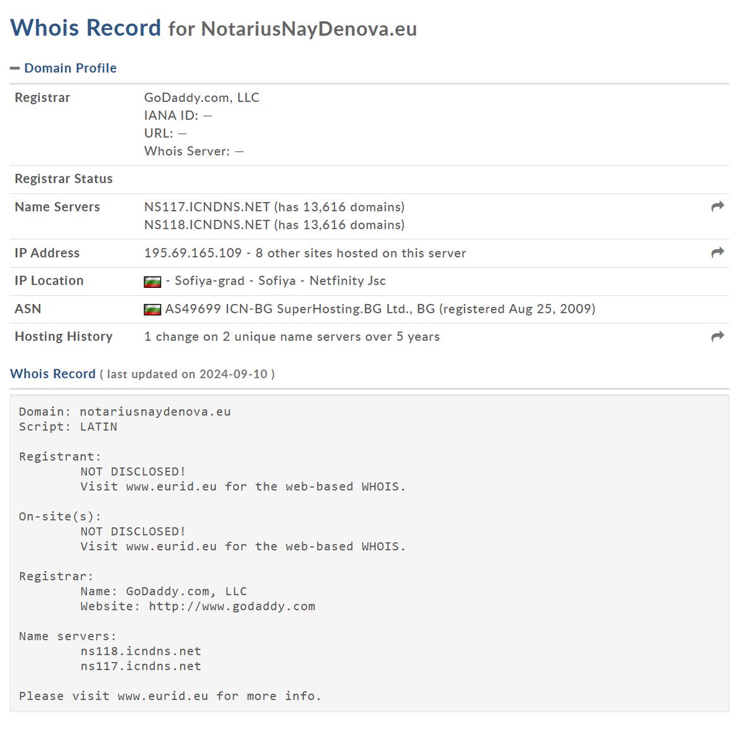Screen dimensions: 746x738
Task: Select last updated on 2024-09-10 text
Action: (x=187, y=374)
